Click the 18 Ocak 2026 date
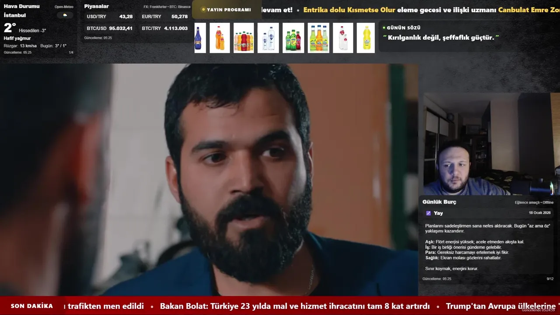This screenshot has width=560, height=315. [x=539, y=213]
